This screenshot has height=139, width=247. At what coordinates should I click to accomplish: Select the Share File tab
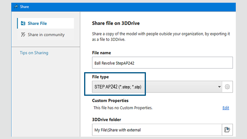46,23
